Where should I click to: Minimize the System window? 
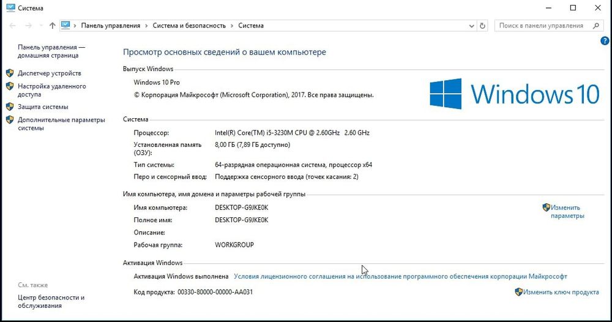tap(549, 8)
